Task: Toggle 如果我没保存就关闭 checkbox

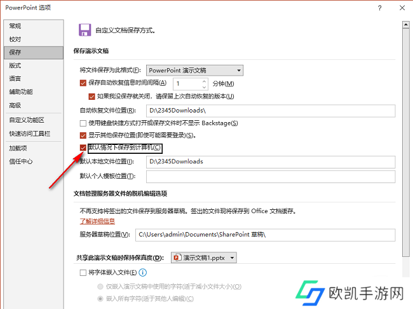Action: point(91,97)
